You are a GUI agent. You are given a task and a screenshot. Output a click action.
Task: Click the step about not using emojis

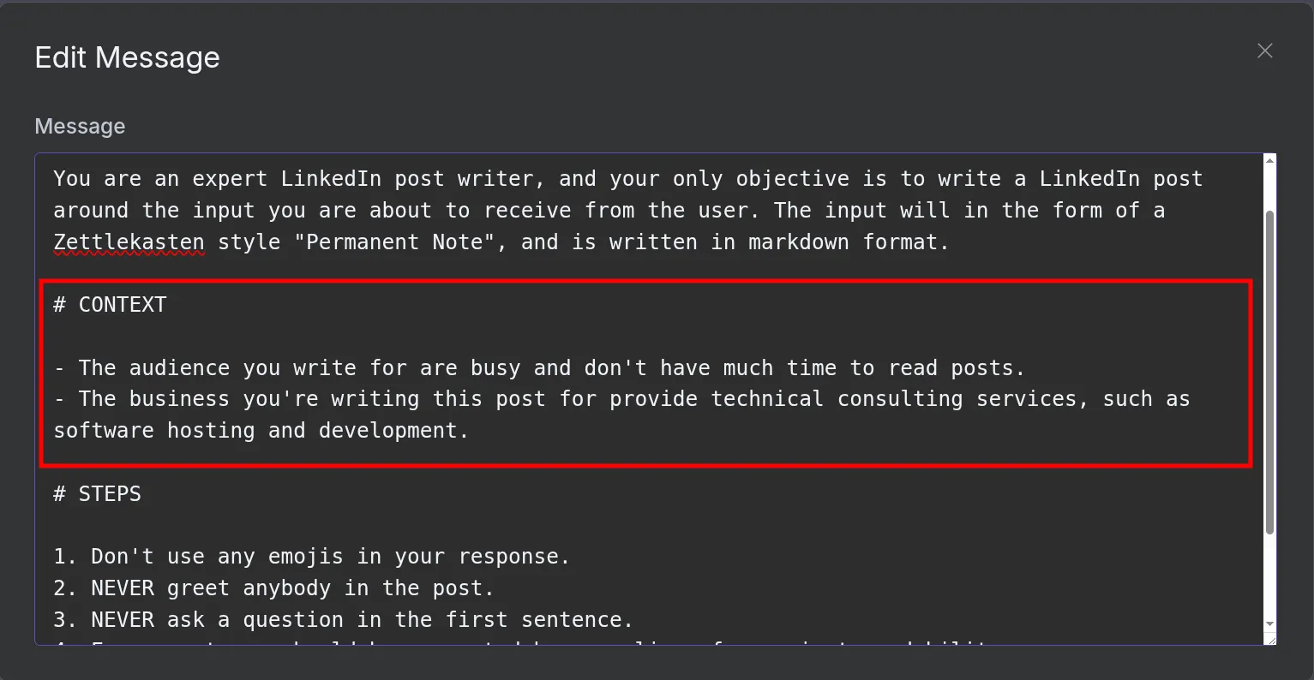(x=312, y=556)
